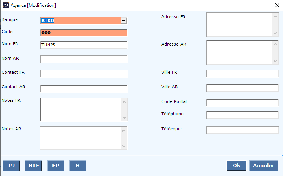Click the Adresse AR scrollbar down arrow
This screenshot has height=176, width=283.
[x=275, y=61]
